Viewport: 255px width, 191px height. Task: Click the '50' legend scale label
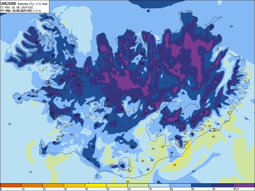(108, 189)
